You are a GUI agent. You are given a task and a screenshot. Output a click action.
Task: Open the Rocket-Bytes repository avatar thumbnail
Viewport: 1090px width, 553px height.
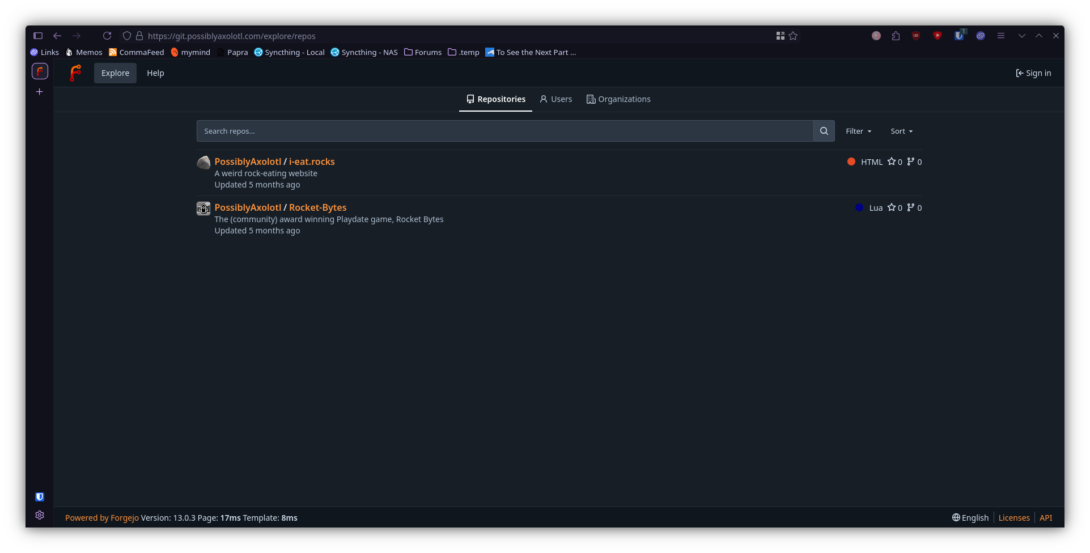pyautogui.click(x=203, y=209)
